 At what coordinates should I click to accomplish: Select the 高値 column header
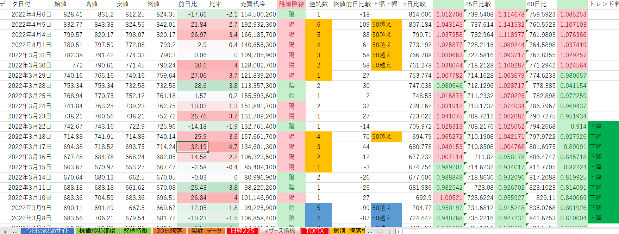point(100,4)
